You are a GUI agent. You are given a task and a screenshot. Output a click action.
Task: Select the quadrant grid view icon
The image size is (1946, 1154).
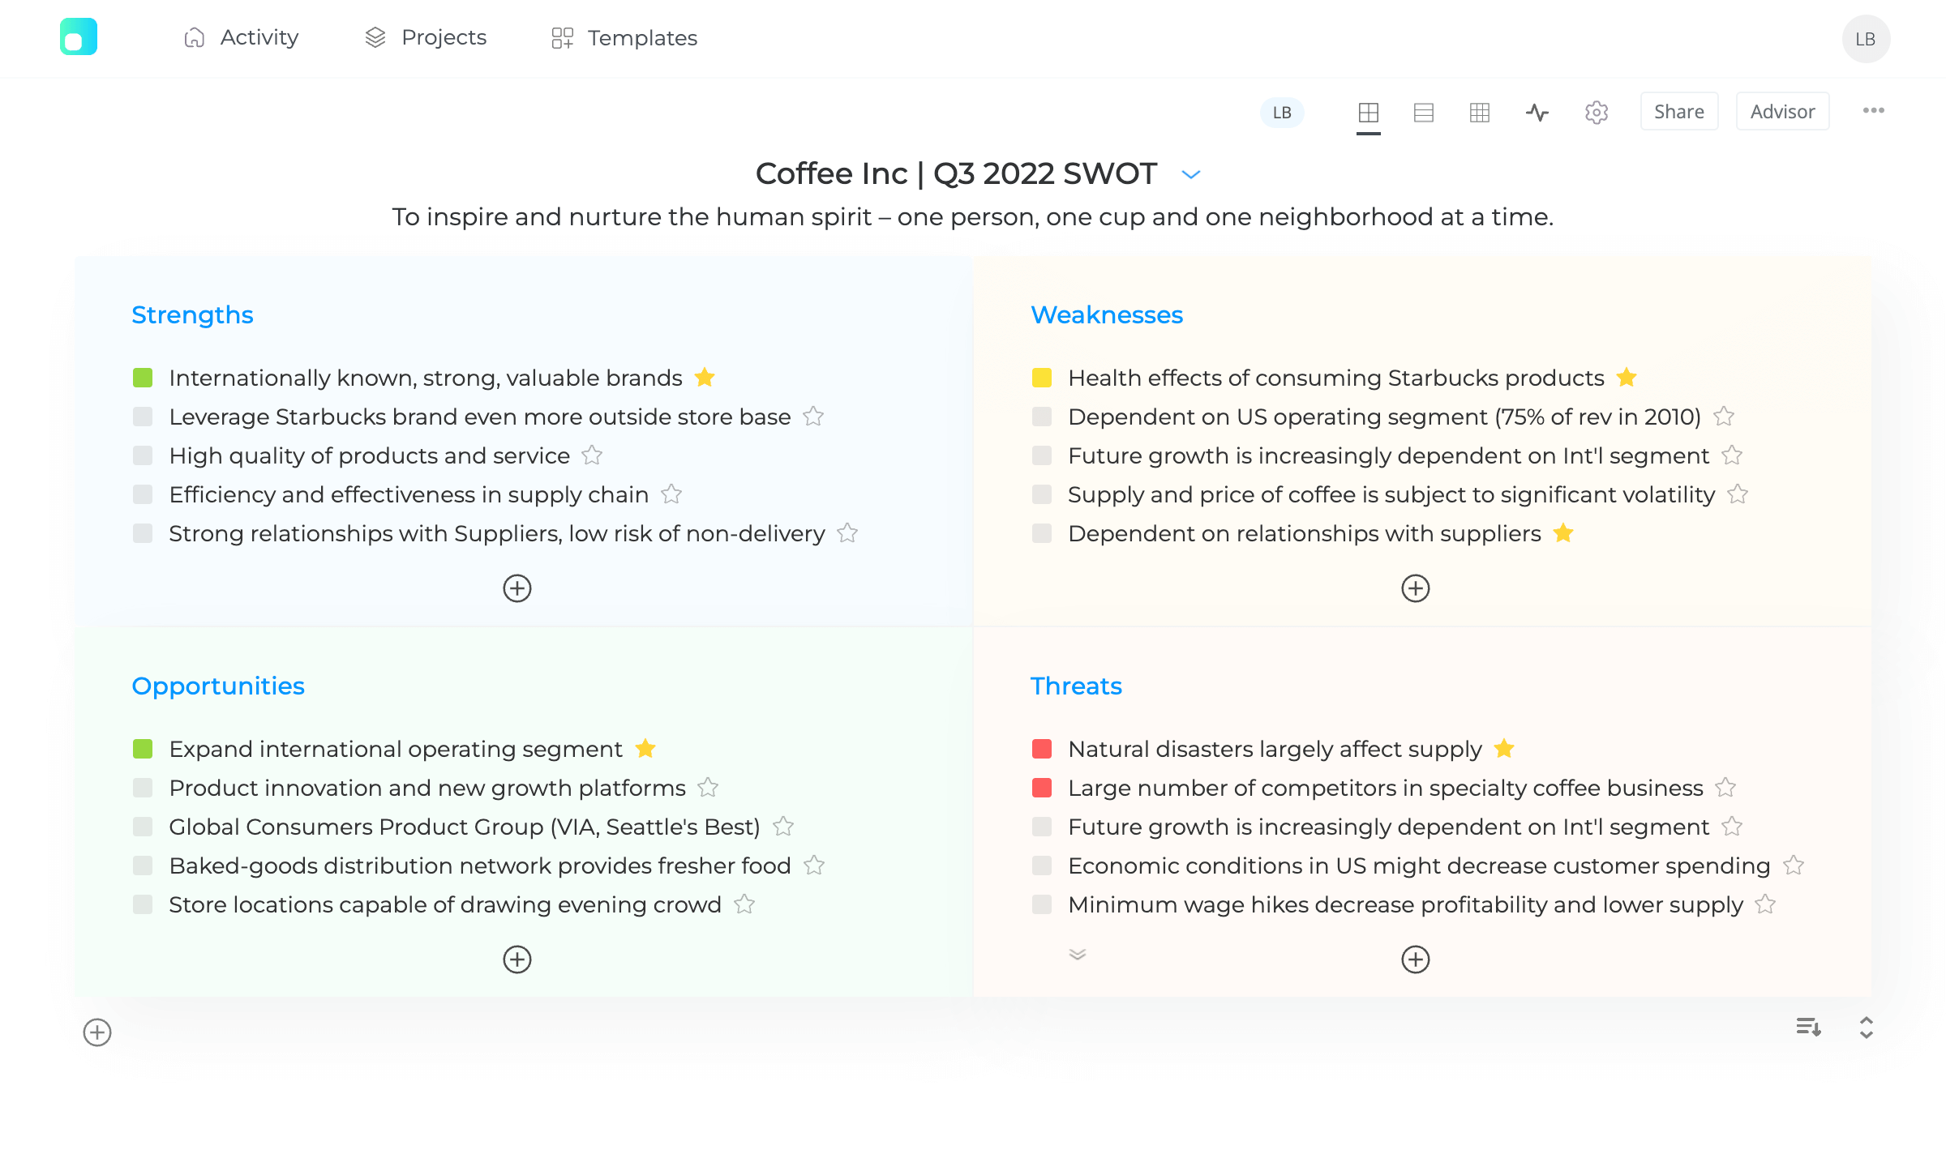[x=1369, y=112]
